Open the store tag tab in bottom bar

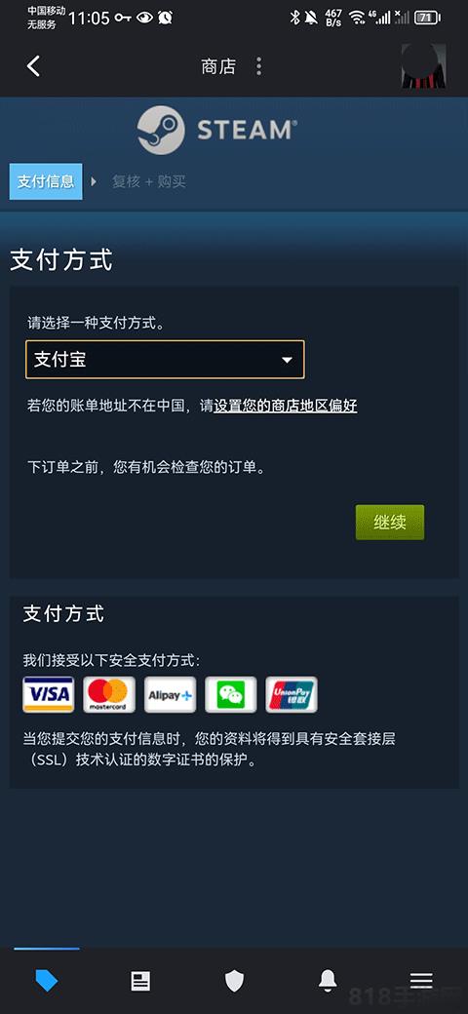[x=47, y=981]
